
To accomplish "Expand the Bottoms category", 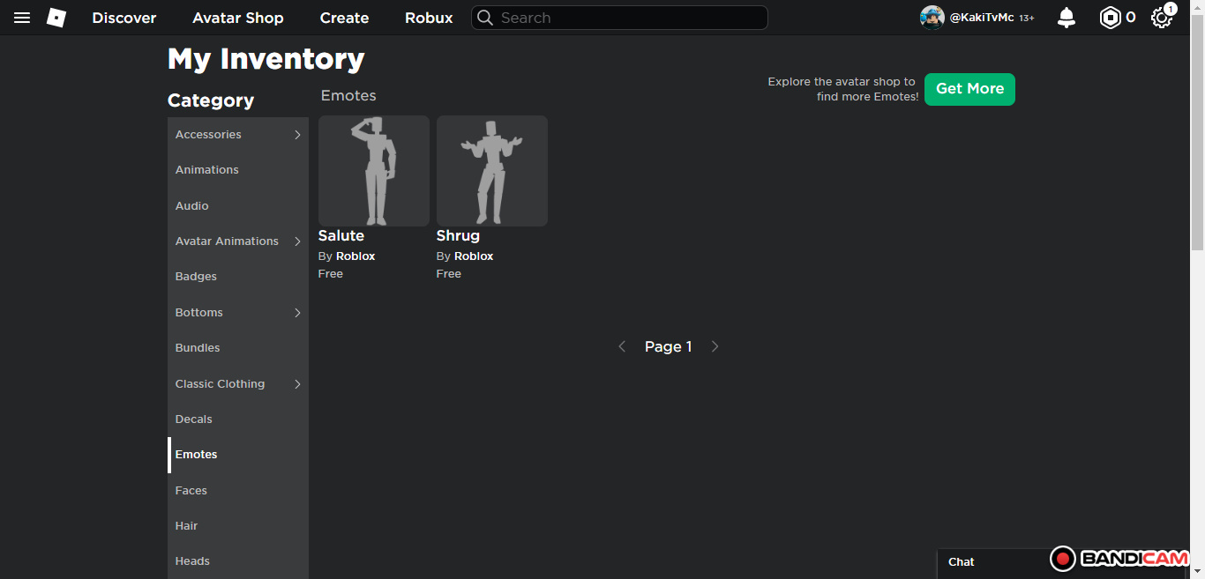I will (x=297, y=313).
